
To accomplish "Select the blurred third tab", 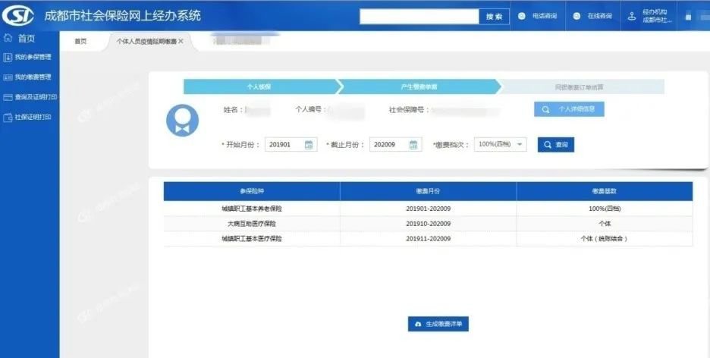I will [x=241, y=41].
